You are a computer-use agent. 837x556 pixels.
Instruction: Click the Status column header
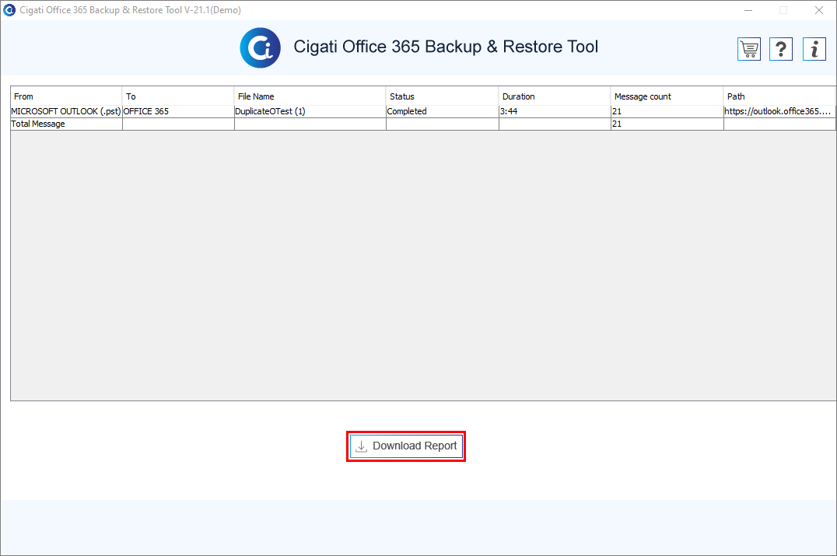[x=443, y=96]
